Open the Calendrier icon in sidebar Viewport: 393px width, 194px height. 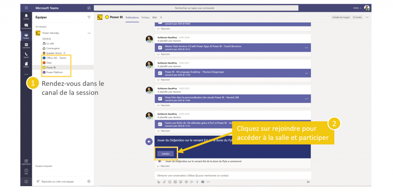click(x=26, y=45)
